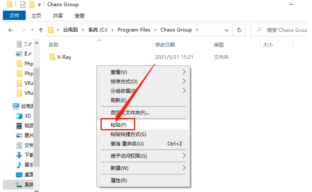This screenshot has height=192, width=312.
Task: Expand the chevron after Program Files breadcrumb
Action: click(156, 30)
